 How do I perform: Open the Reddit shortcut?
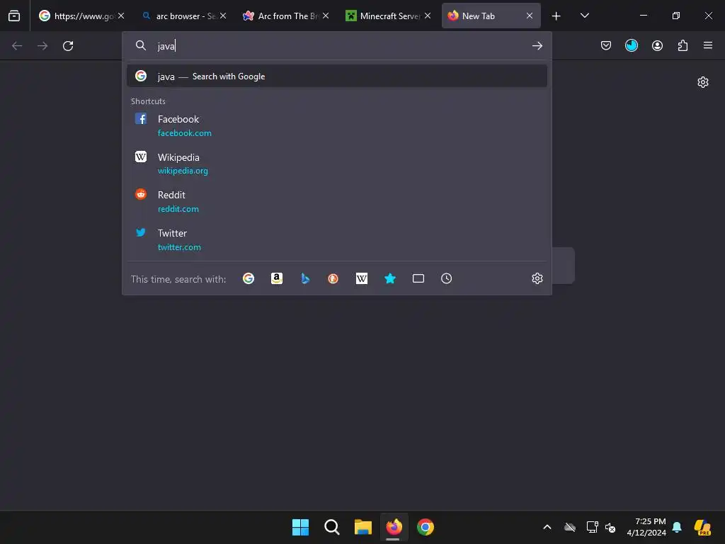336,202
